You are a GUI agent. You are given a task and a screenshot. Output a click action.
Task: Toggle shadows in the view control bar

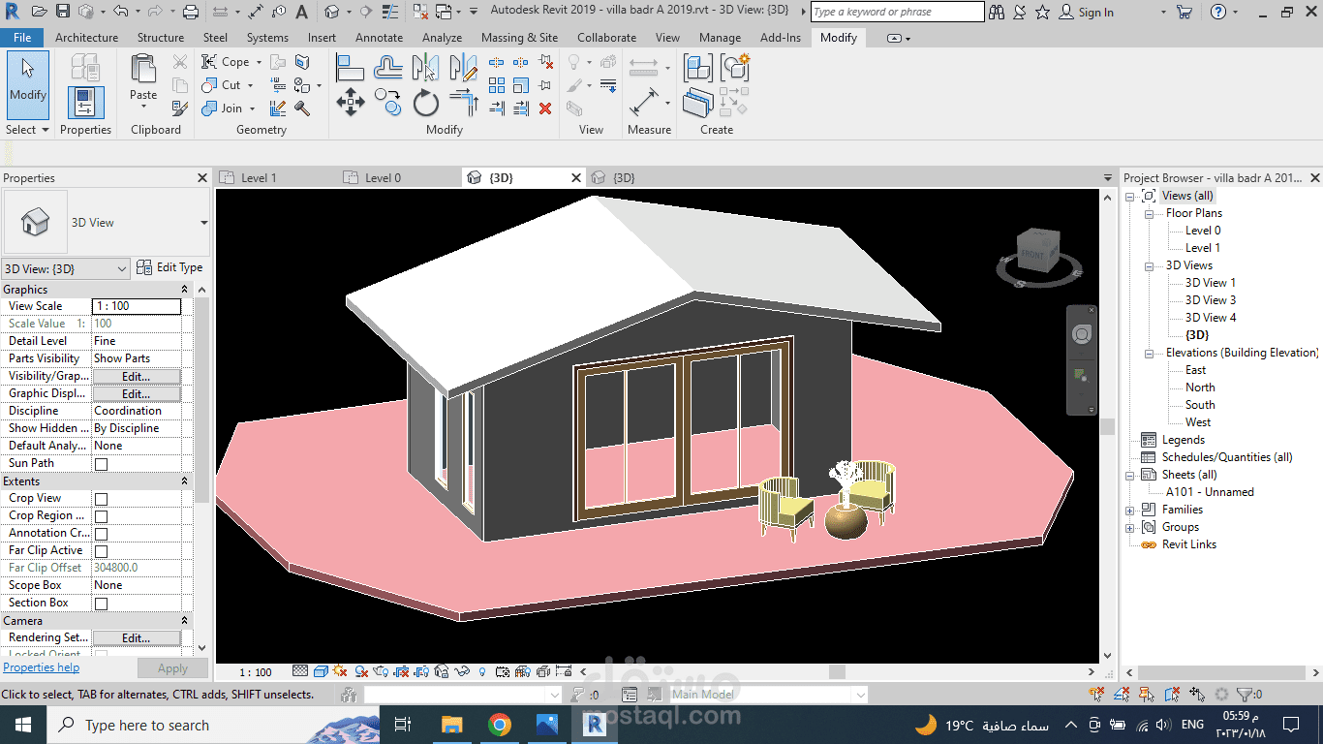pos(360,670)
